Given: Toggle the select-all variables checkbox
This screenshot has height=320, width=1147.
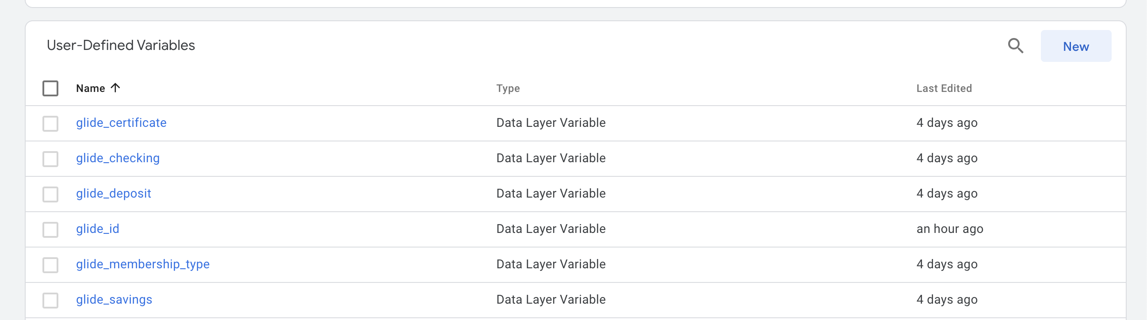Looking at the screenshot, I should pos(50,88).
